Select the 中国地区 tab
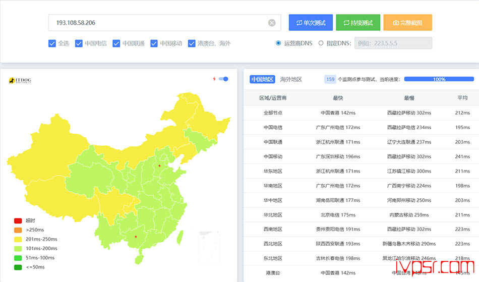Viewport: 479px width, 282px height. (x=262, y=79)
